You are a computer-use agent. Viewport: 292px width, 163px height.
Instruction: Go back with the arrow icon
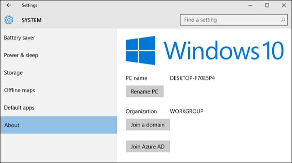point(9,5)
